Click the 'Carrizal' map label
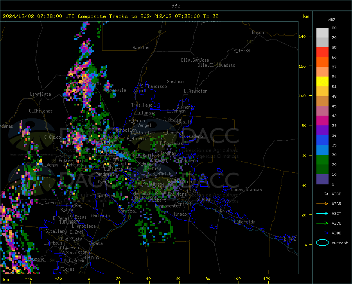The height and width of the screenshot is (284, 352). pos(127,211)
